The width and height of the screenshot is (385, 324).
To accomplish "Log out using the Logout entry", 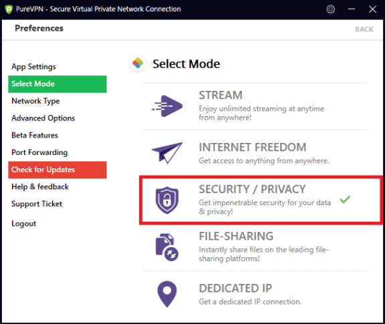I will point(23,224).
